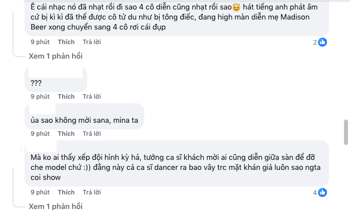Open the '9 phút' timestamp of the 'sana, mina' comment
Image resolution: width=350 pixels, height=214 pixels.
point(40,134)
